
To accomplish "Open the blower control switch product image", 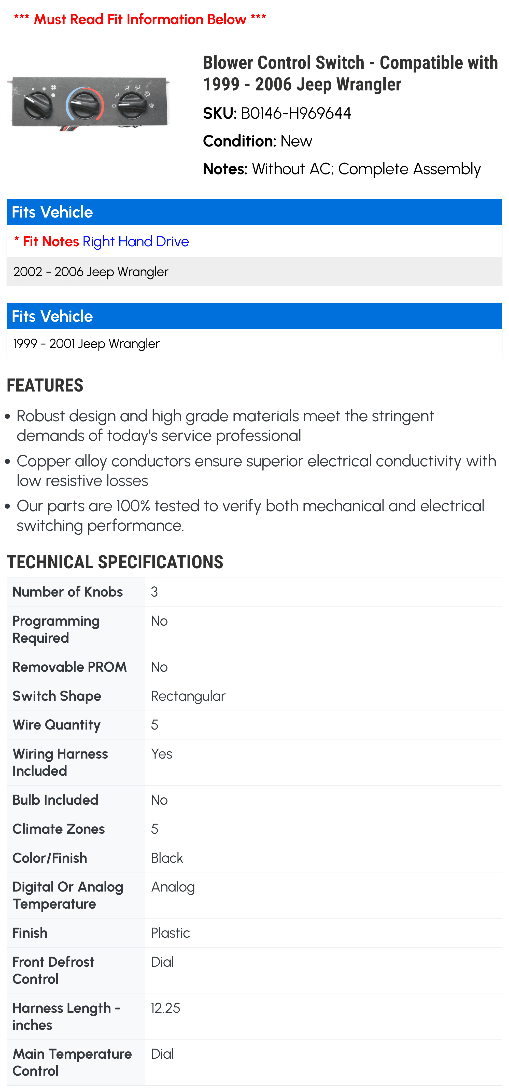I will [x=89, y=103].
